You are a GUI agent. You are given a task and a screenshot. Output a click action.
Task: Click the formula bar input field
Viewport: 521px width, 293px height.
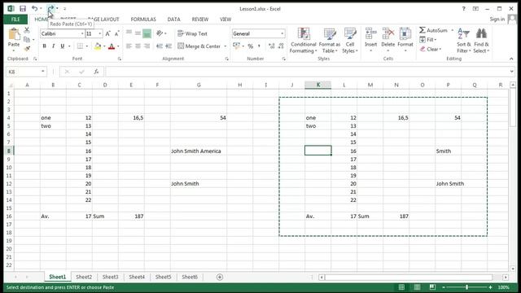(307, 72)
